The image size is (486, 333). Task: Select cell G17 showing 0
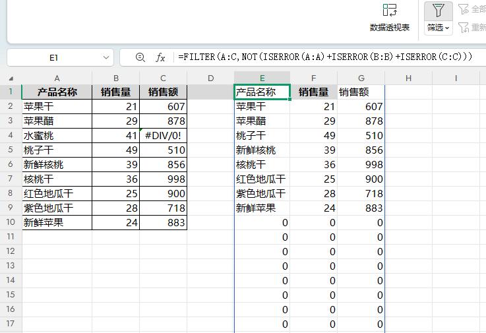(361, 324)
